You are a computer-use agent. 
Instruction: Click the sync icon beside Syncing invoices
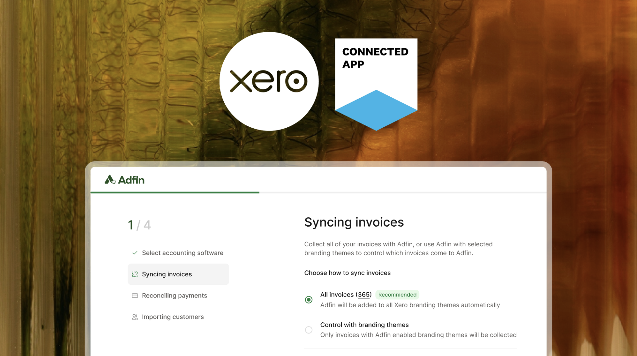tap(135, 274)
